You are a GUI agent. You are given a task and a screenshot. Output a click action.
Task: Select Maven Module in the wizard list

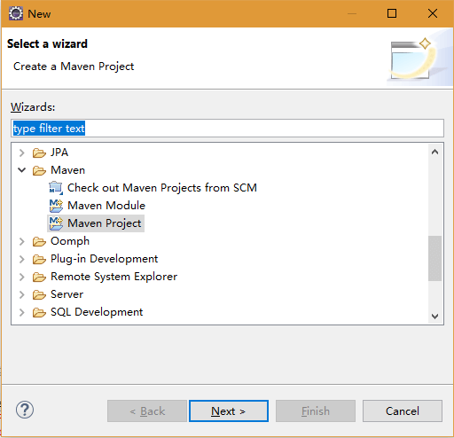tap(106, 206)
